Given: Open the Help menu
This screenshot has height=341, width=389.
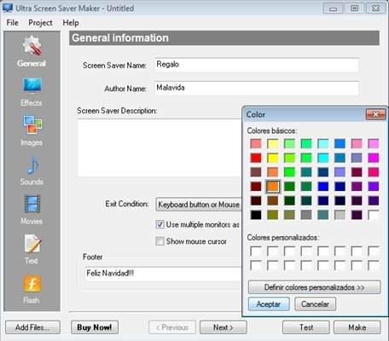Looking at the screenshot, I should click(71, 23).
